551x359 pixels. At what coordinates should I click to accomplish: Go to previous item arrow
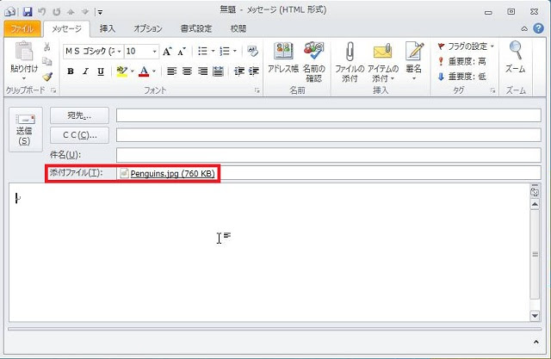tap(71, 12)
